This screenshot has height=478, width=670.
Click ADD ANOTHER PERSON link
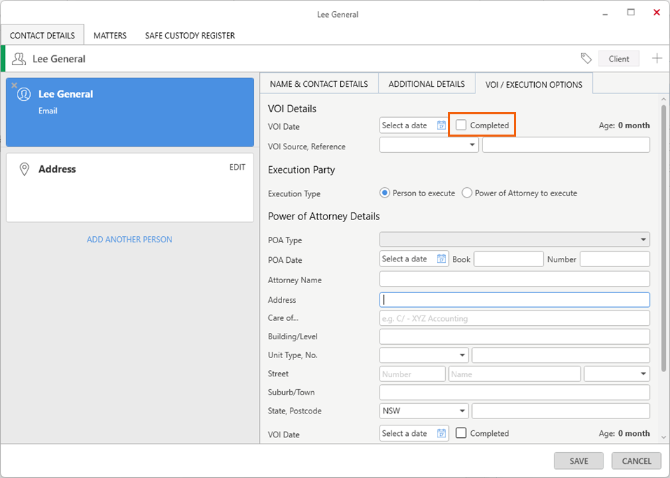130,240
